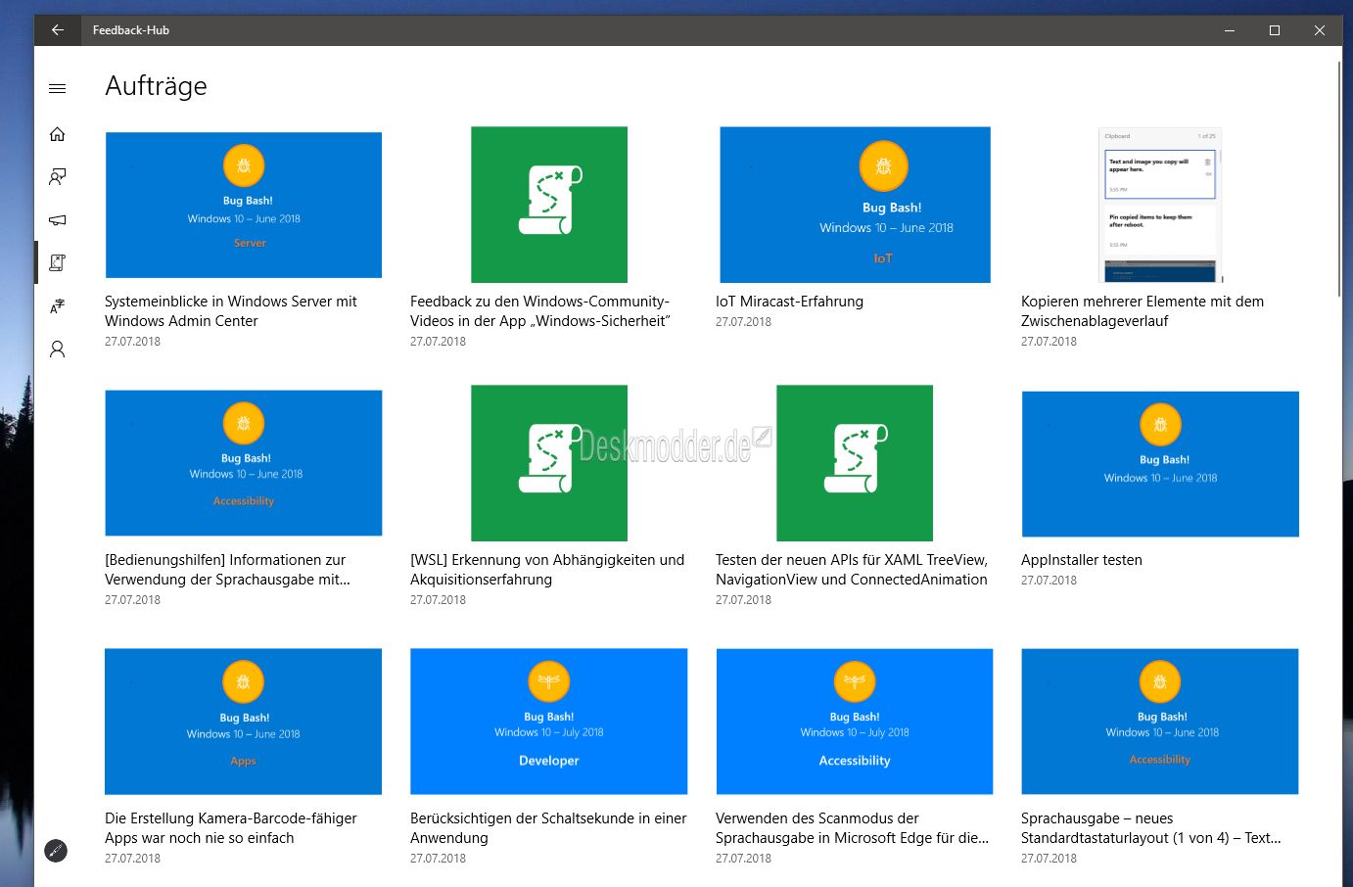Screen dimensions: 1353x887
Task: Open 'Sprachausgabe – neues Standardtastaturlayout' title
Action: (x=1150, y=828)
